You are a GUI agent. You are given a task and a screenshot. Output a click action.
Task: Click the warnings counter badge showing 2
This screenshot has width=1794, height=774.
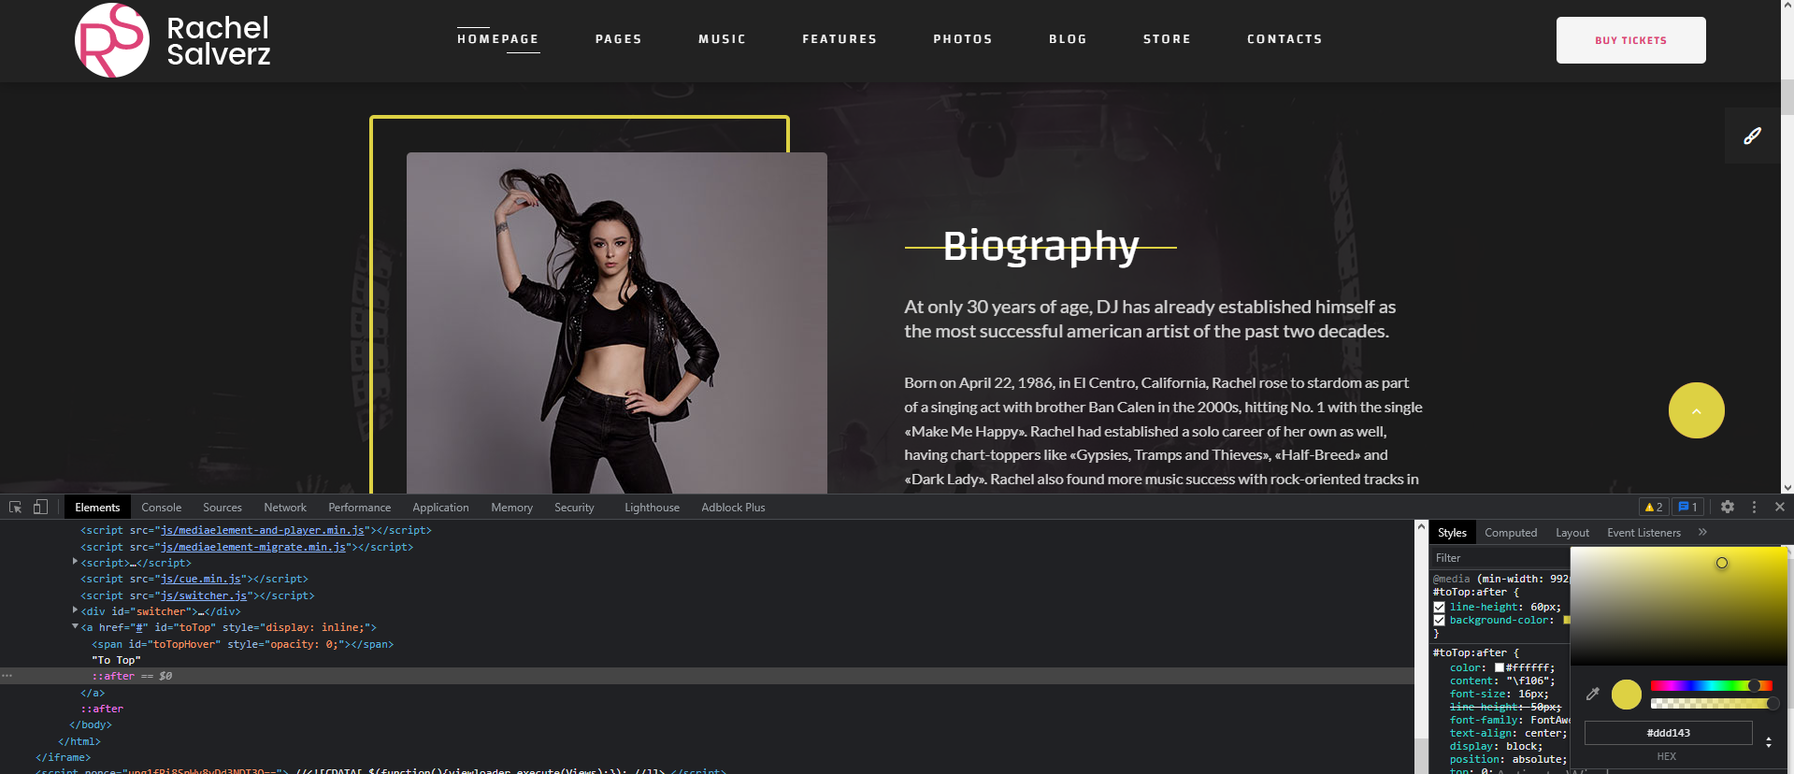[1654, 507]
